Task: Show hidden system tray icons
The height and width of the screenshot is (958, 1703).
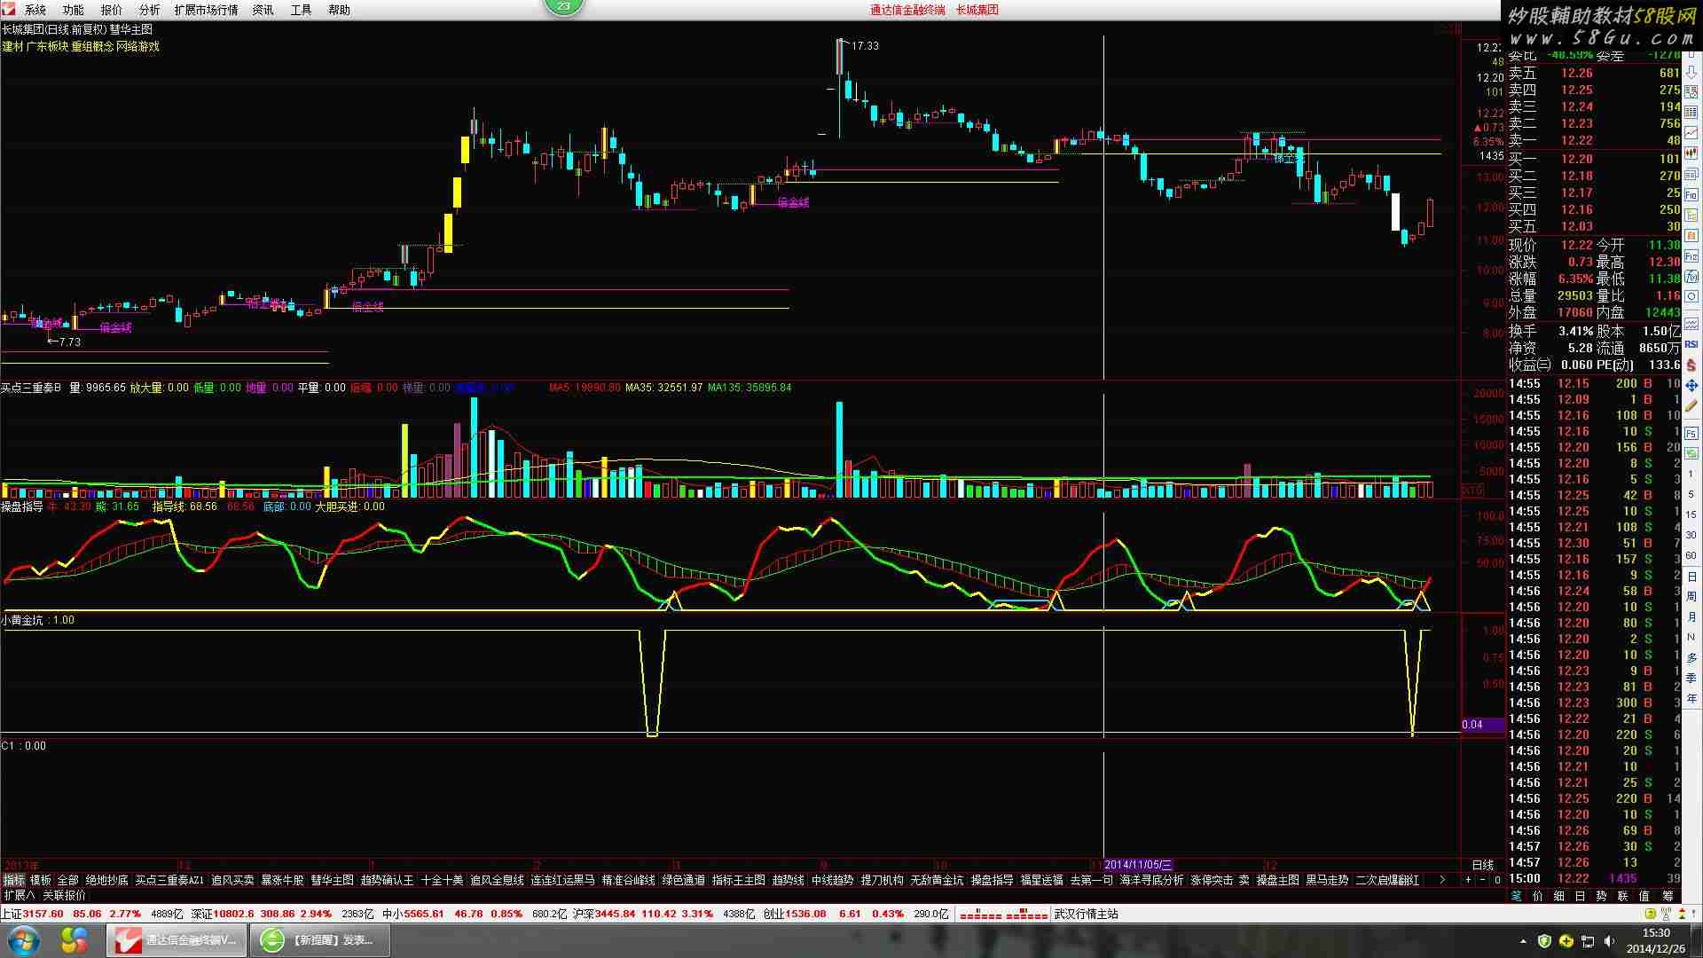Action: (x=1523, y=941)
